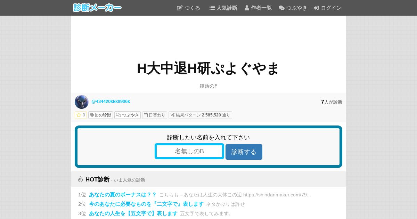Open the 人気診断 popular list
The height and width of the screenshot is (219, 417).
pos(223,8)
